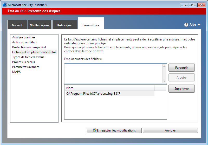Click the Nom column header
Screen dimensions: 208x145
click(109, 88)
